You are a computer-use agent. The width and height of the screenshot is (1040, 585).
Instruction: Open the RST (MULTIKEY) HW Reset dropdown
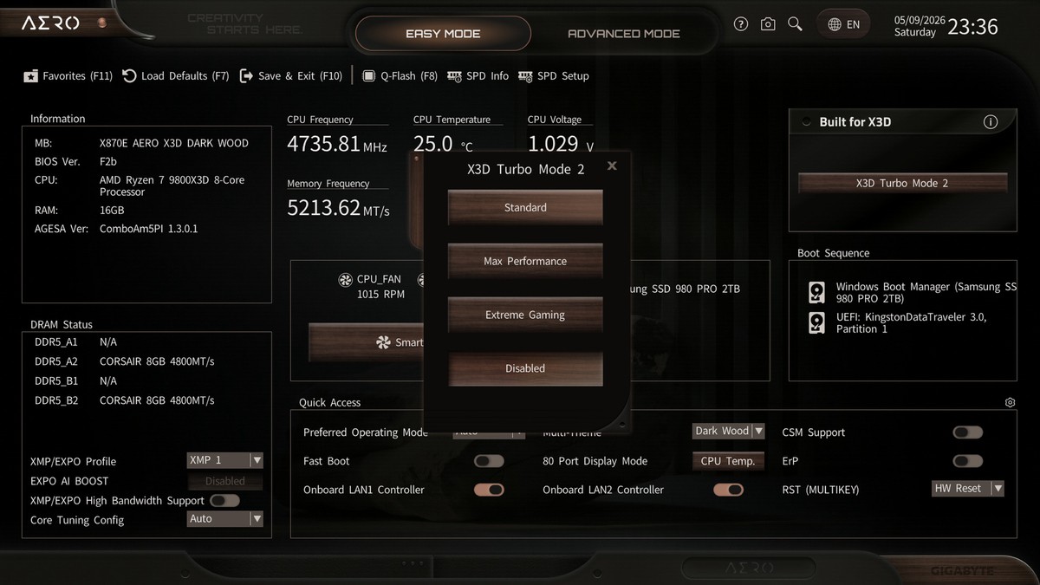point(968,489)
